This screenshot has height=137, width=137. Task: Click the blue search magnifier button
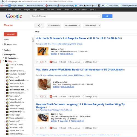pyautogui.click(x=107, y=16)
